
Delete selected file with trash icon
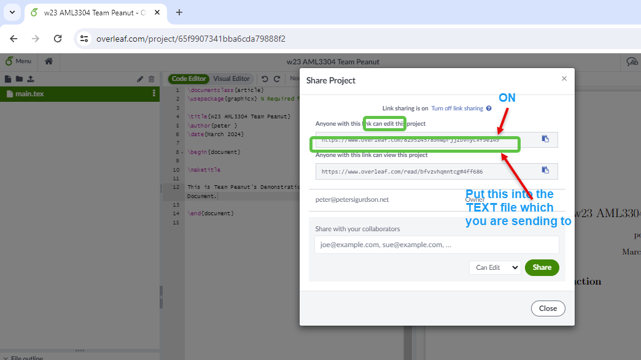152,79
